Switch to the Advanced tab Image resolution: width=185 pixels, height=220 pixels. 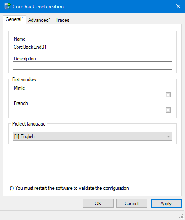pyautogui.click(x=39, y=20)
